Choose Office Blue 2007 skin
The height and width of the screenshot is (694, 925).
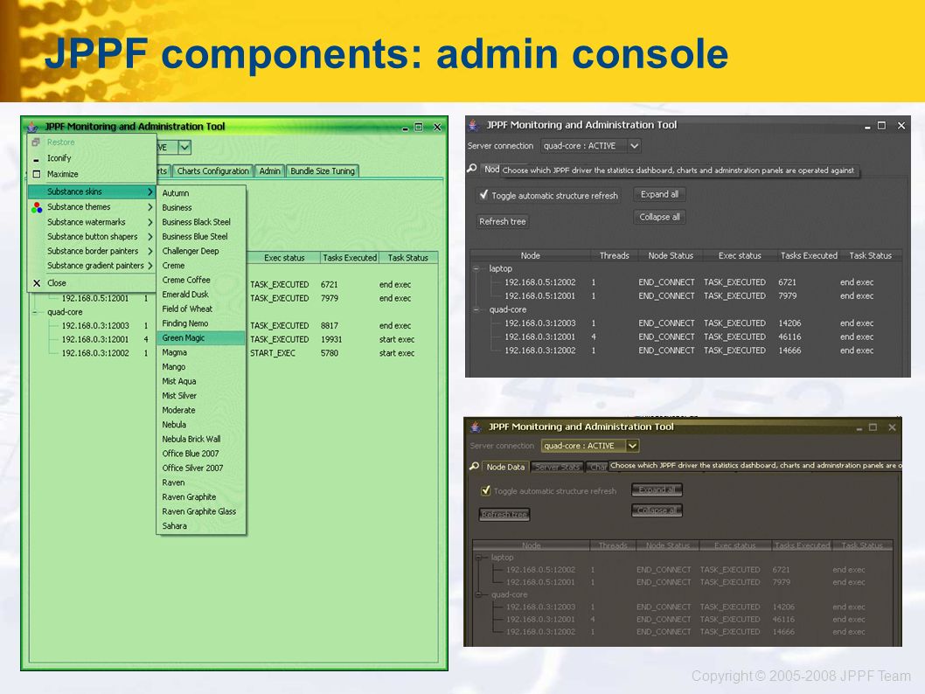201,454
